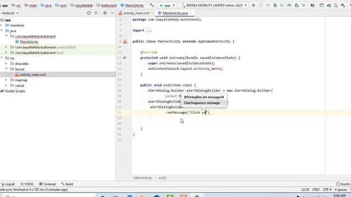This screenshot has width=351, height=197.
Task: Expand the (test) package arrow
Action: [x=6, y=53]
